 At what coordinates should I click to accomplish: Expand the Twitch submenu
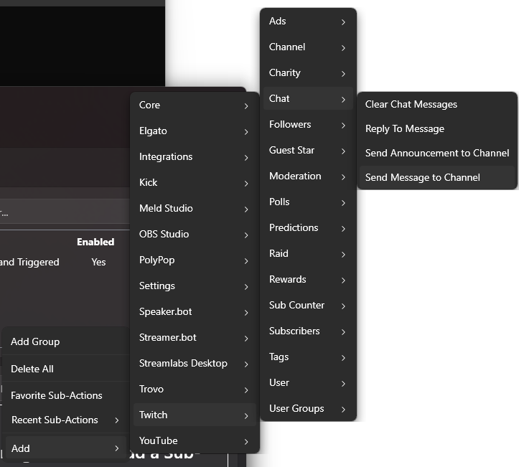pos(194,415)
